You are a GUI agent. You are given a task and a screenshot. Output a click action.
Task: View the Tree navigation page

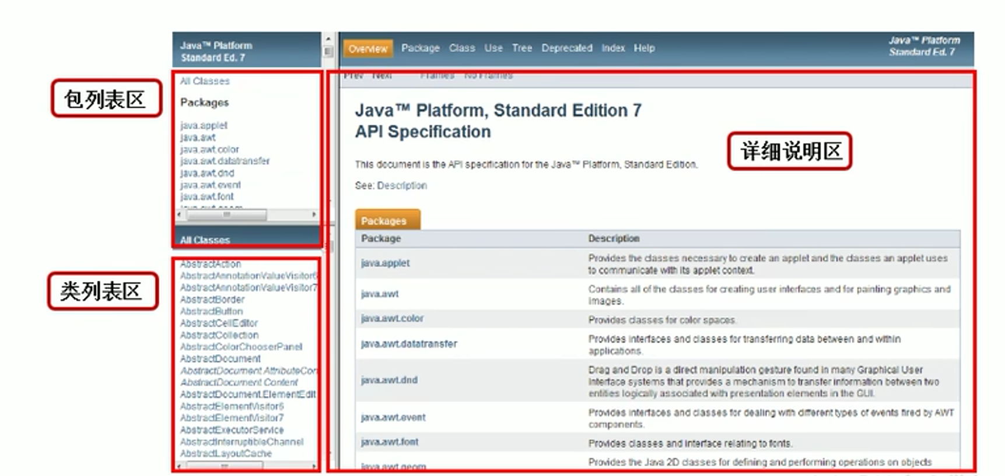coord(522,48)
